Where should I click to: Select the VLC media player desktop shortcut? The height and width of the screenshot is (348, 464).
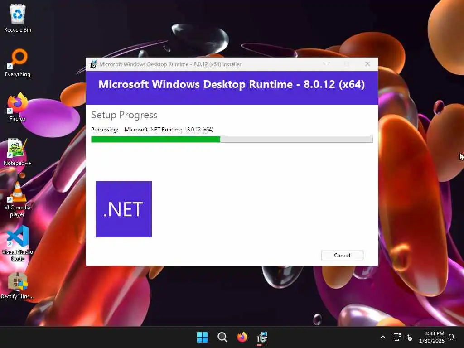(18, 200)
